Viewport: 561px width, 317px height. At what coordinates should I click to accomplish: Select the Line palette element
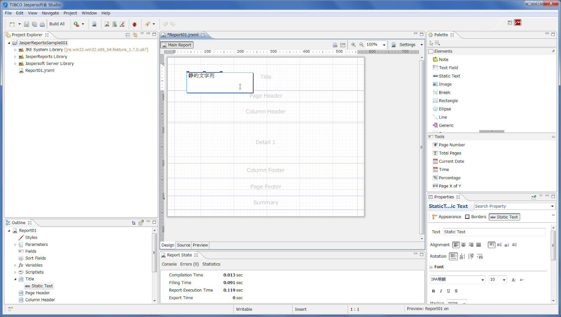(x=440, y=117)
